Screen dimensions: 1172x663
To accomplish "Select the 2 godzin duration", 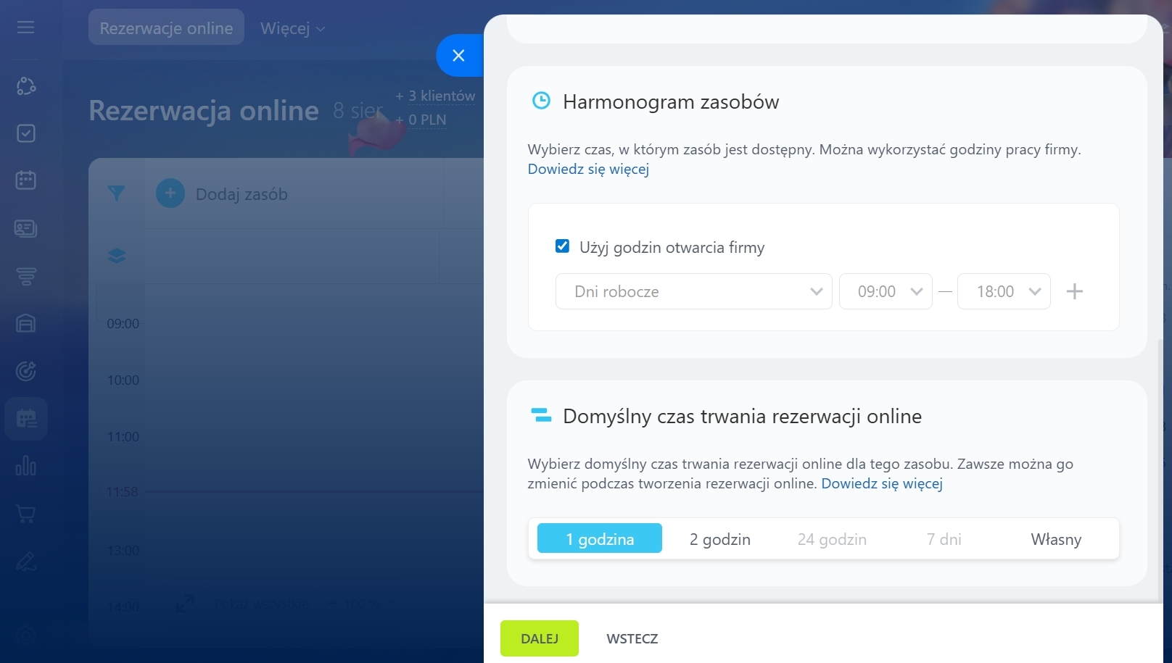I will (719, 539).
